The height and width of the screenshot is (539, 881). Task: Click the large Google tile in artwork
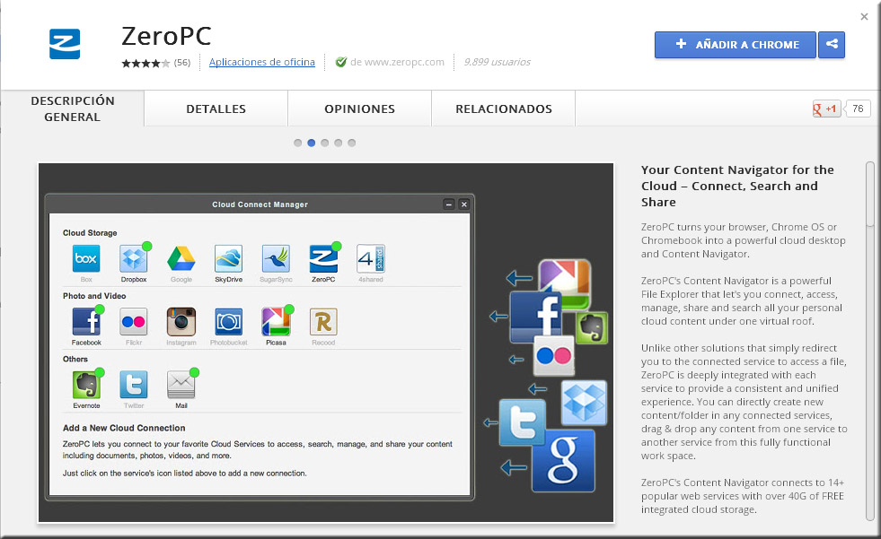(564, 460)
